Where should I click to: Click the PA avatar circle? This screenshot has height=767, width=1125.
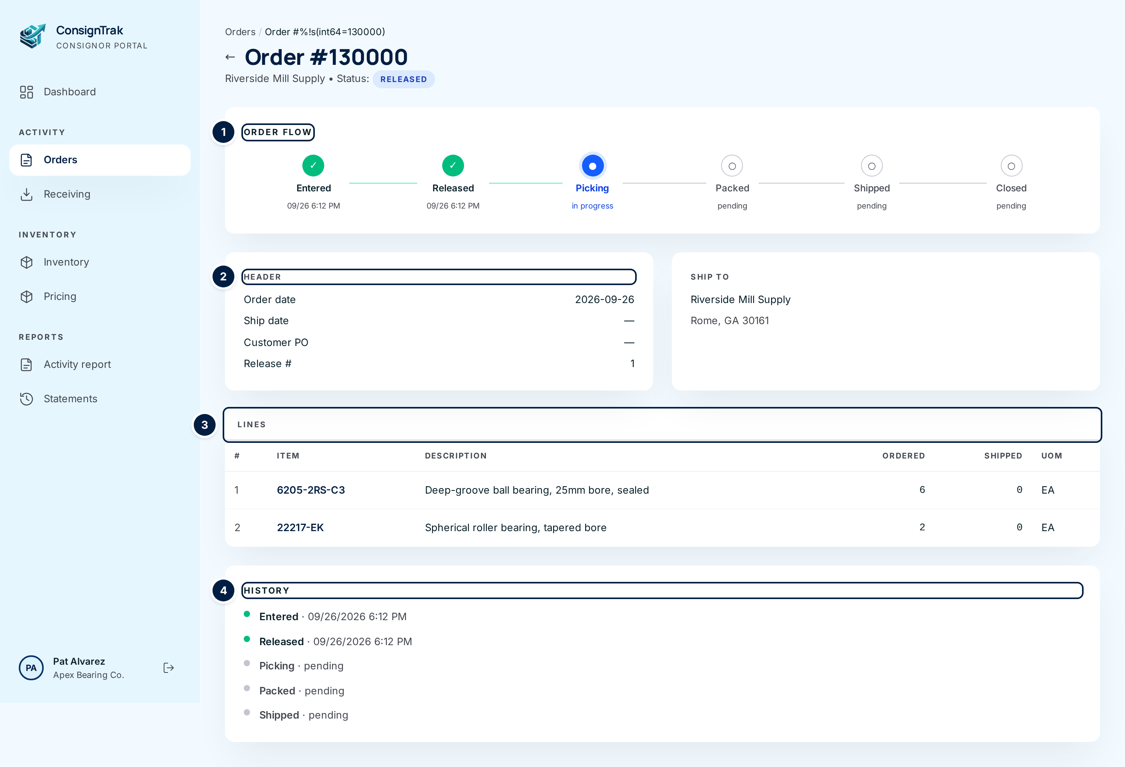tap(31, 668)
